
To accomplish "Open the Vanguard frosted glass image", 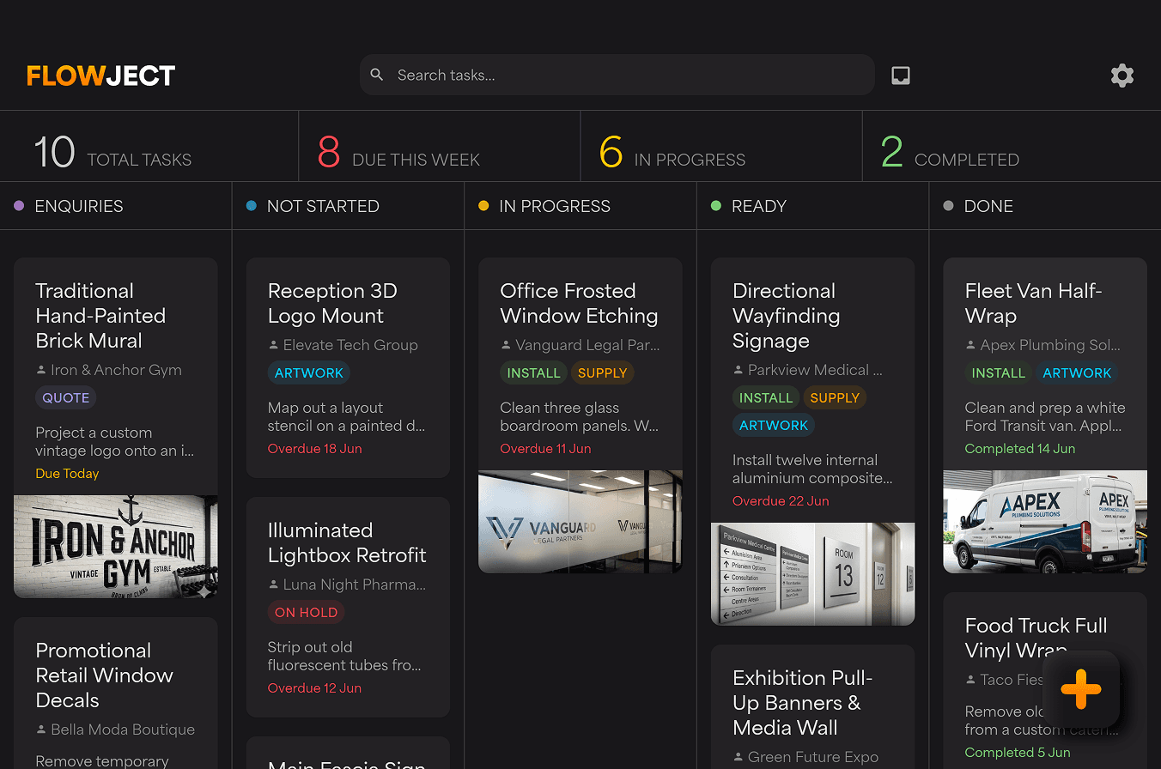I will pos(580,521).
